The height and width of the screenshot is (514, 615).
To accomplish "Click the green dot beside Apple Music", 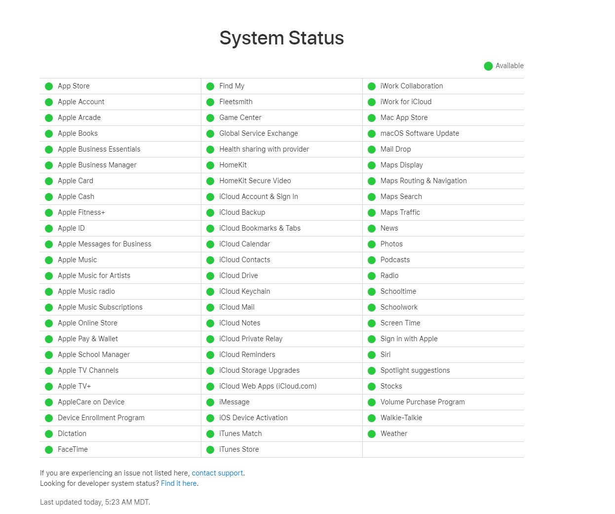I will pyautogui.click(x=49, y=260).
